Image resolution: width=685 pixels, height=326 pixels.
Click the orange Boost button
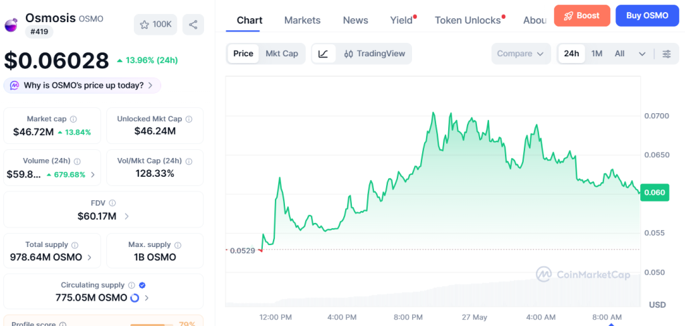pos(582,16)
